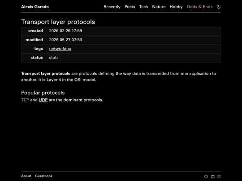
Task: Open the LinkedIn icon in footer
Action: (213, 177)
